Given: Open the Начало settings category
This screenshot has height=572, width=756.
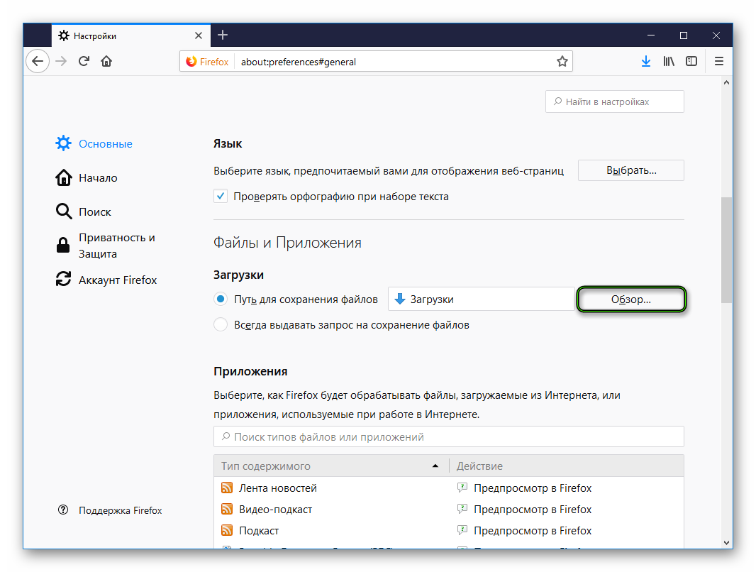Looking at the screenshot, I should [87, 178].
